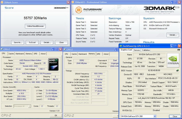Switch to Mainboard tab in left CPU-Z
The image size is (182, 119).
pos(20,54)
